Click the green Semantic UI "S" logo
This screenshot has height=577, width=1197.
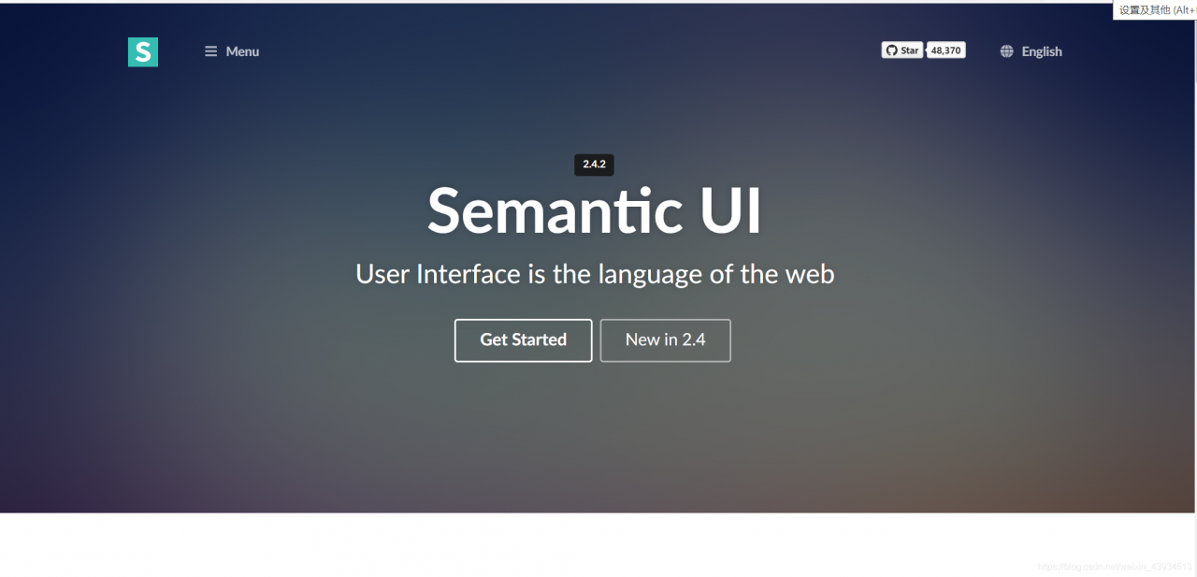click(x=143, y=51)
